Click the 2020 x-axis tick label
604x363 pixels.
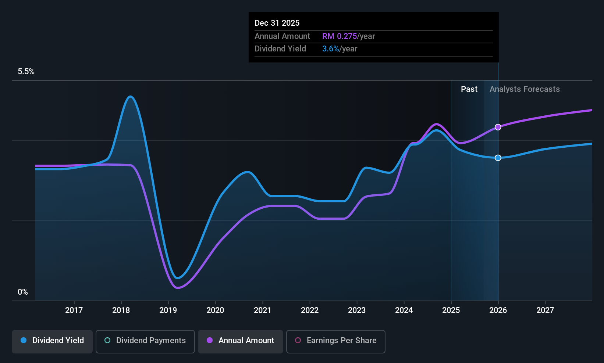[215, 310]
